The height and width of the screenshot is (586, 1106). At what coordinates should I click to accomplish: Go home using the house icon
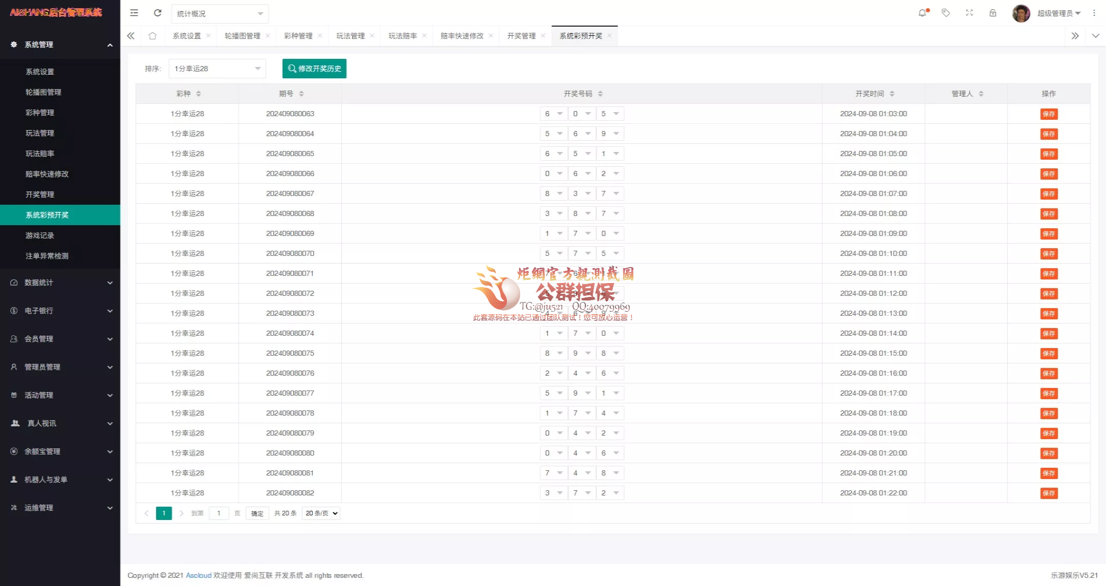click(x=153, y=36)
